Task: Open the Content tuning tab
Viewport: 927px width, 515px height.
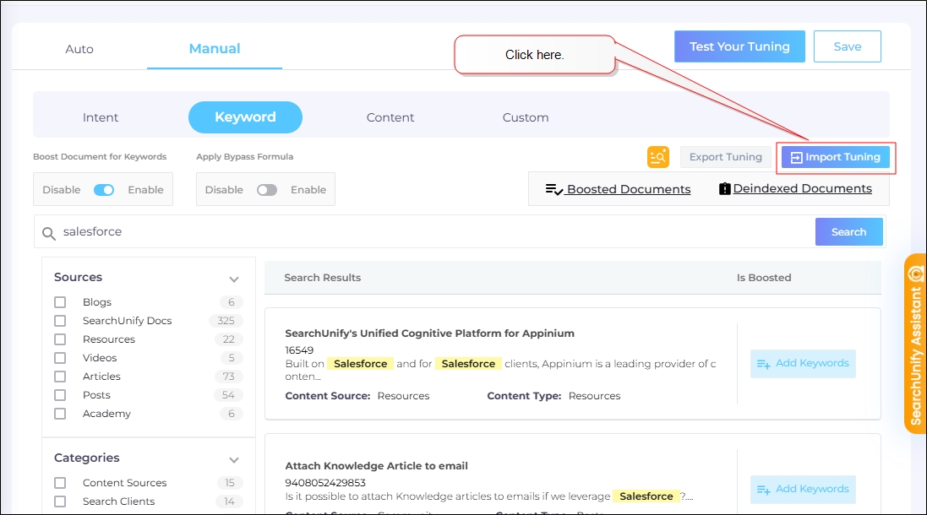Action: coord(390,117)
